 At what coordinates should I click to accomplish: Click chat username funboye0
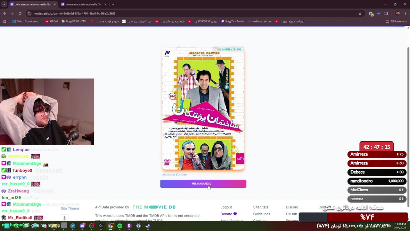(x=22, y=170)
